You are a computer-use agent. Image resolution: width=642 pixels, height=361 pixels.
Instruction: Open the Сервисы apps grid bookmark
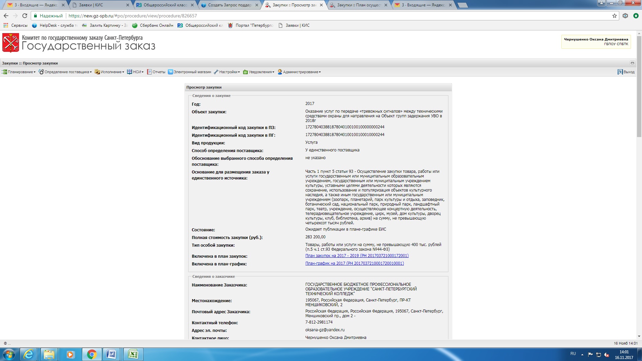pyautogui.click(x=6, y=25)
